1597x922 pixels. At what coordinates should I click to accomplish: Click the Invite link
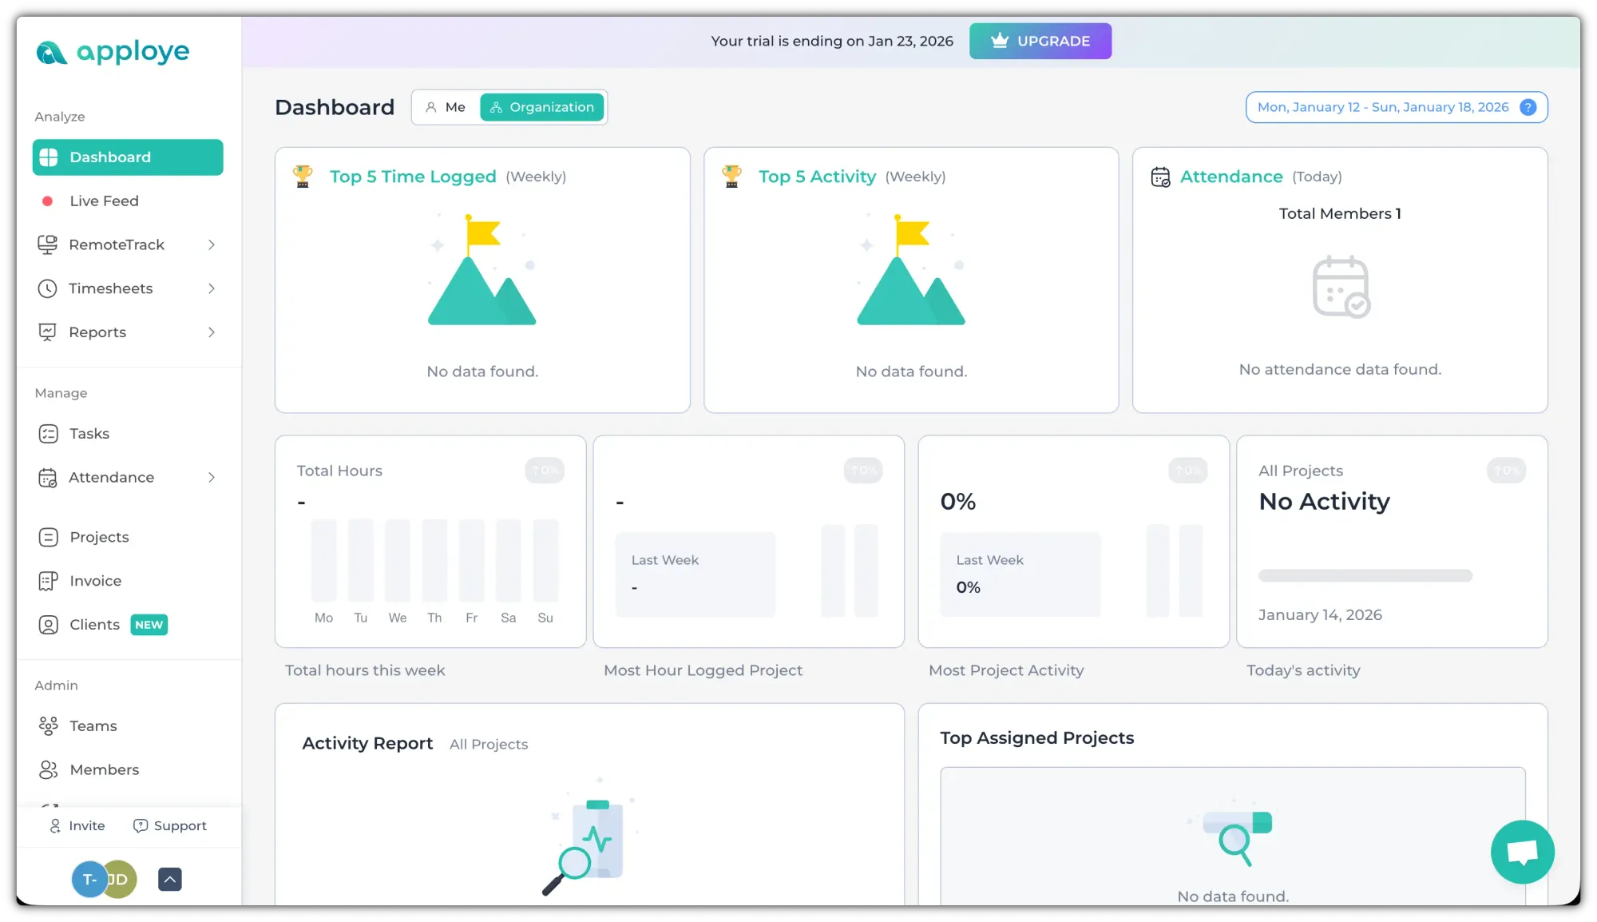click(78, 825)
